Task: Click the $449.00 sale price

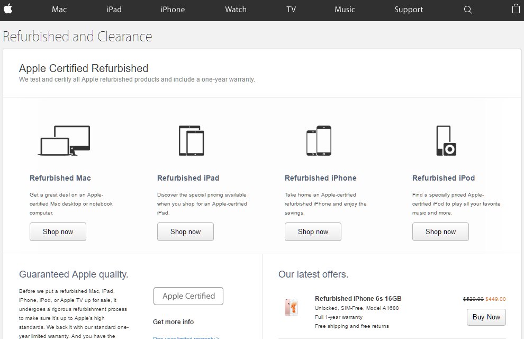Action: pos(495,299)
